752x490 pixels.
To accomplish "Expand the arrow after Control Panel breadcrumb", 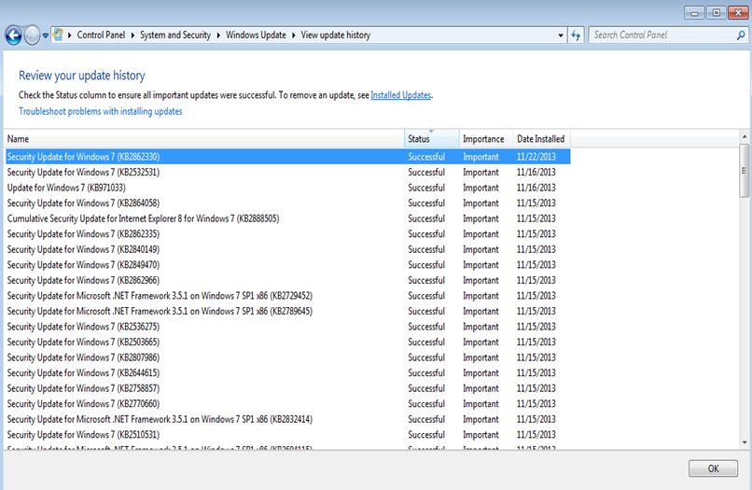I will (x=133, y=35).
